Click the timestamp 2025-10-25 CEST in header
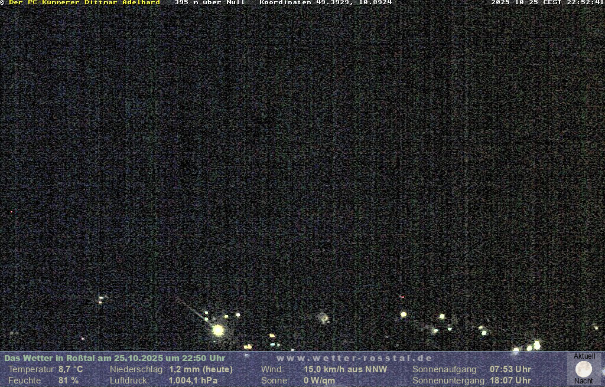This screenshot has width=605, height=387. click(547, 2)
